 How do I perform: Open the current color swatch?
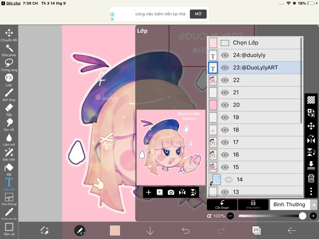[115, 231]
